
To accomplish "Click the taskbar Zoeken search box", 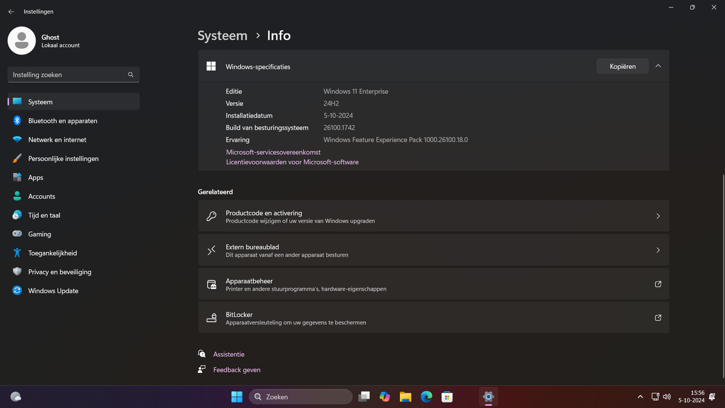I will pos(300,397).
